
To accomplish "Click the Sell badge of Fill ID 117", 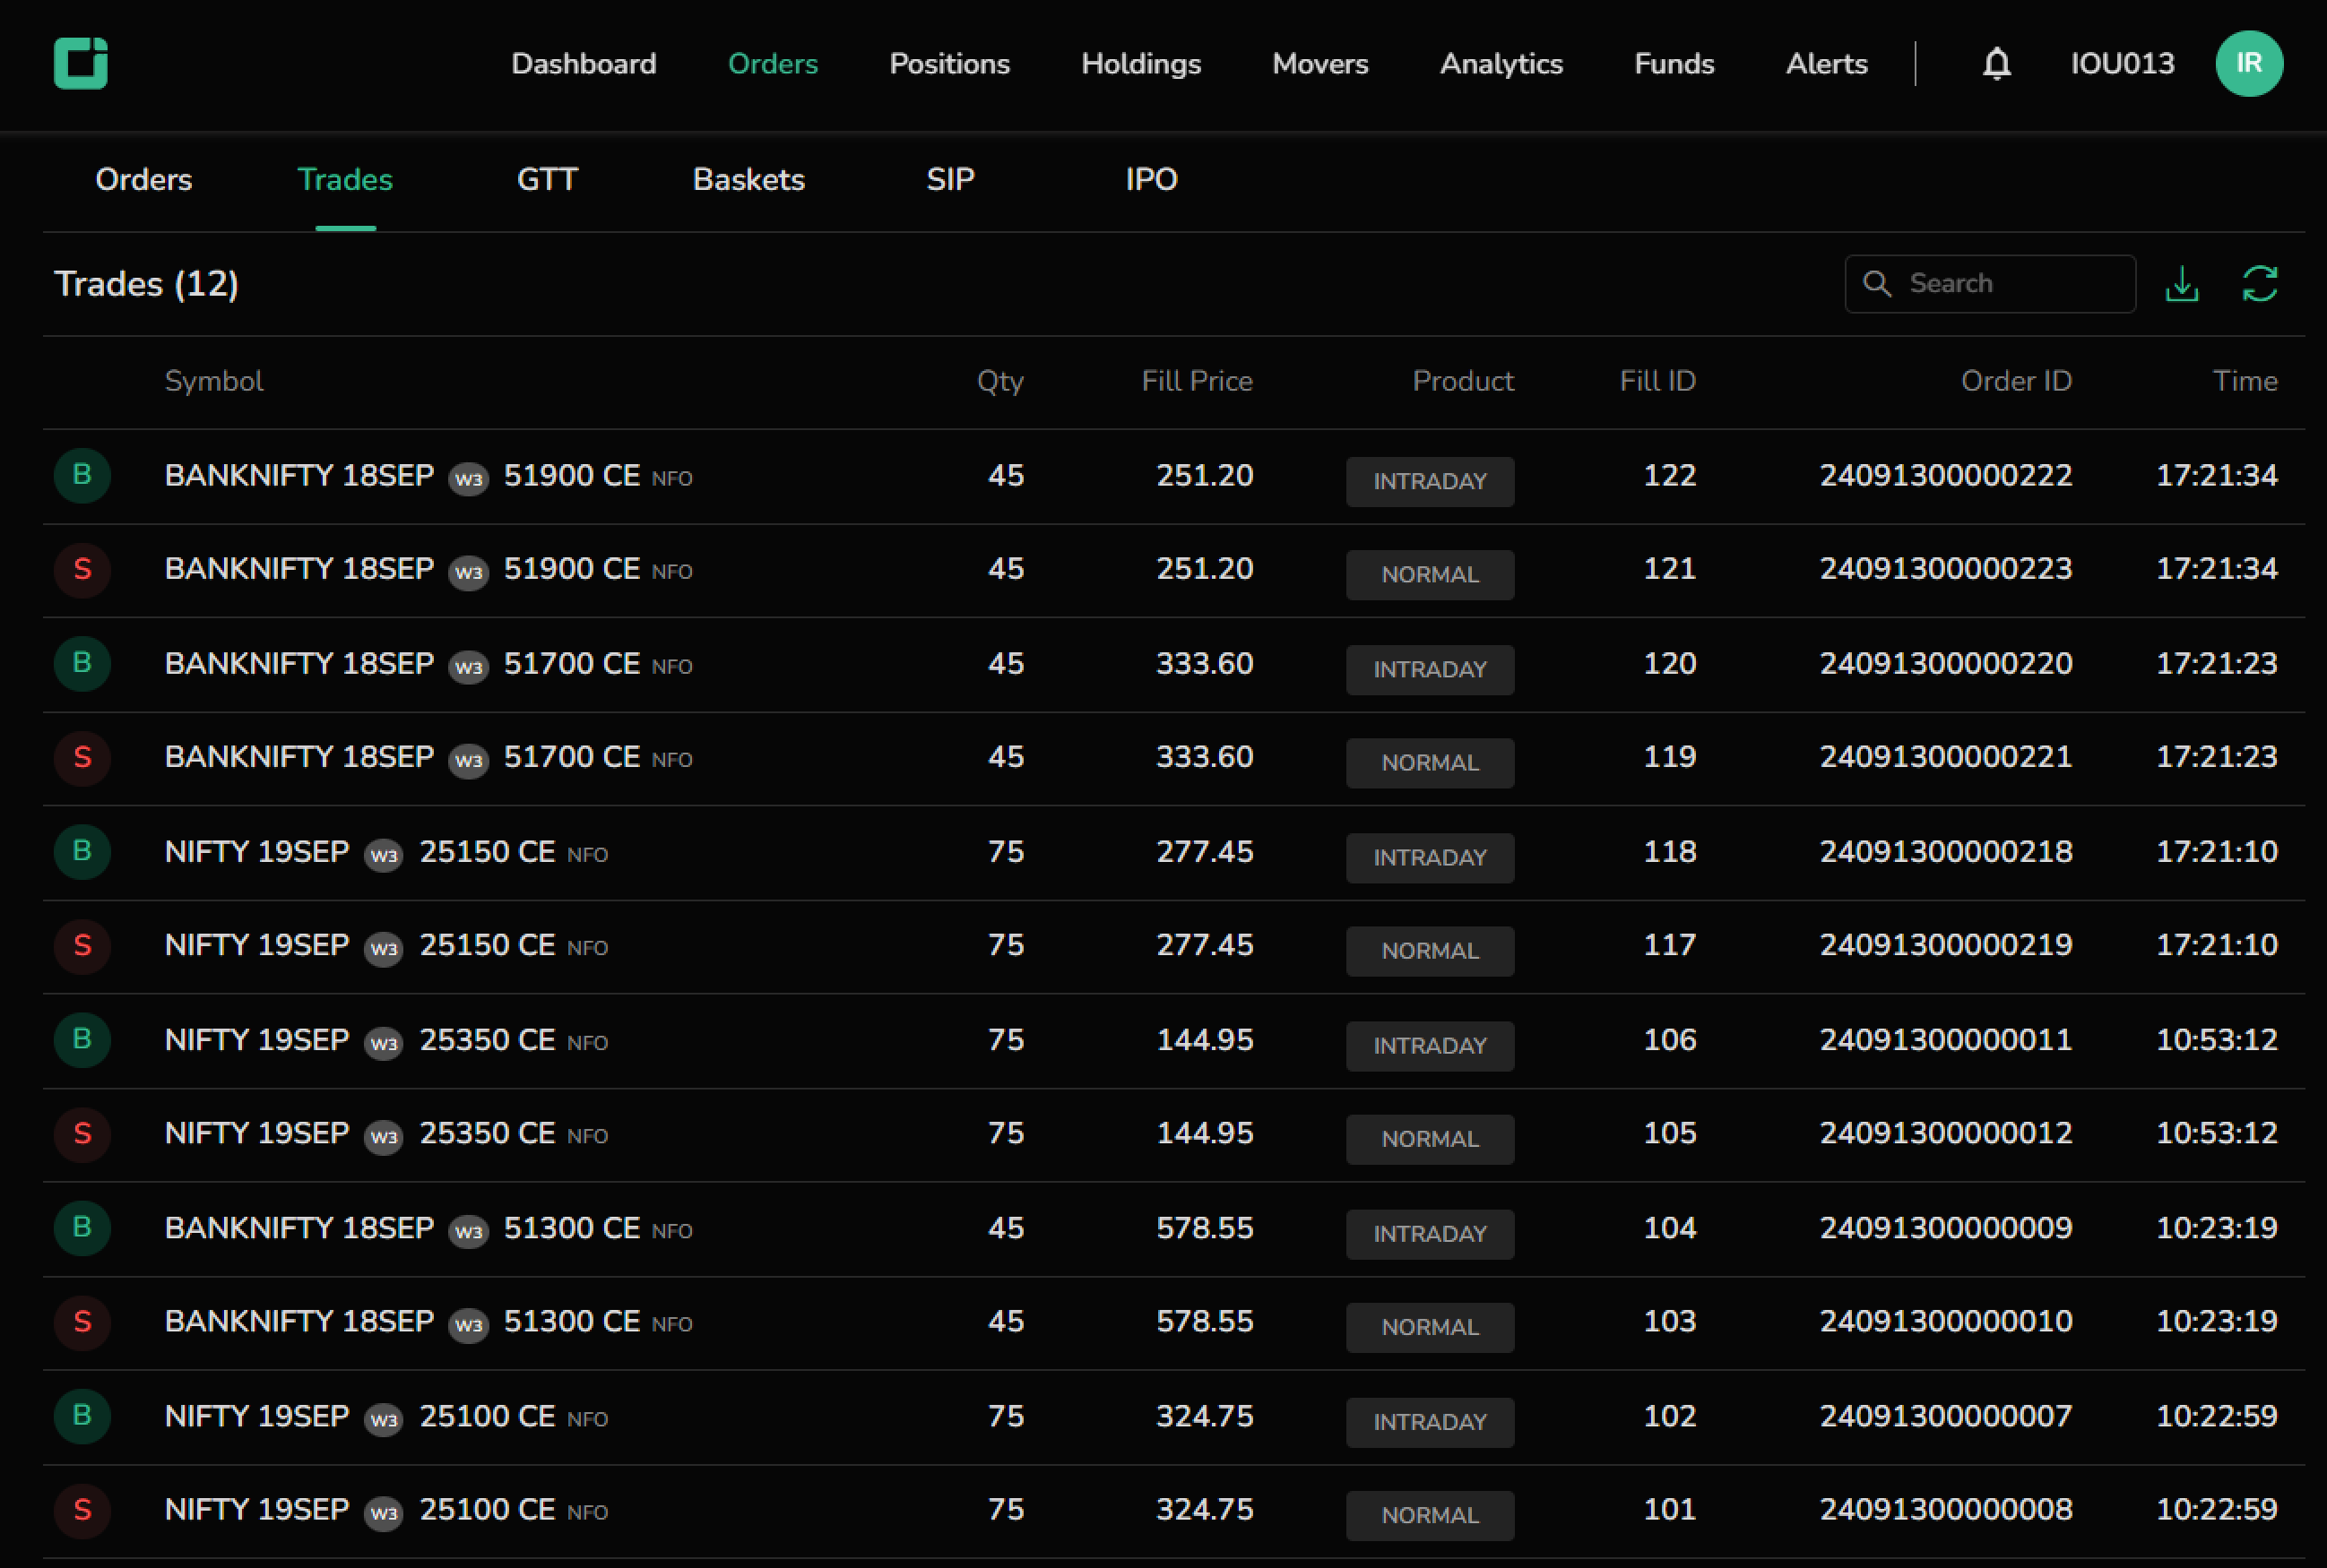I will click(x=82, y=945).
